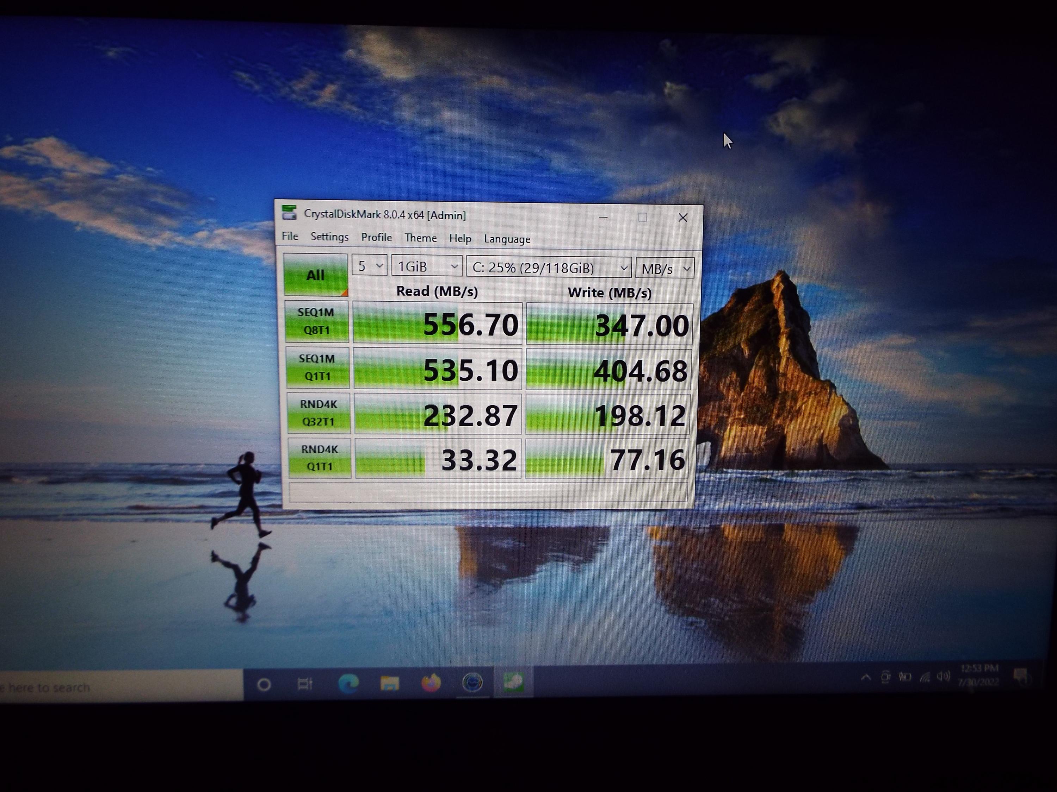Start the RND4K Q32T1 test
Viewport: 1057px width, 792px height.
[x=318, y=413]
